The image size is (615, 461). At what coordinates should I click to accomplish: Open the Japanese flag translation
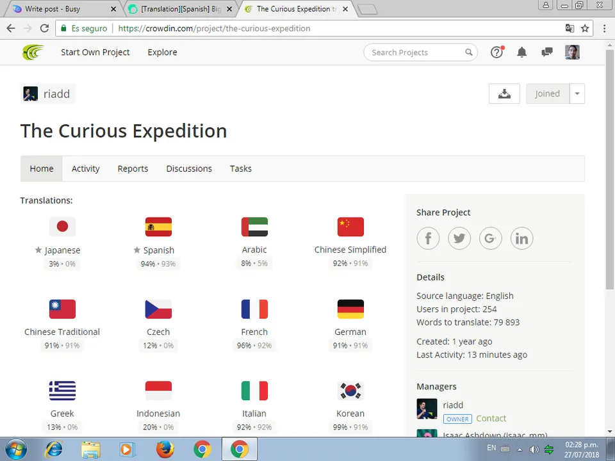click(x=62, y=227)
